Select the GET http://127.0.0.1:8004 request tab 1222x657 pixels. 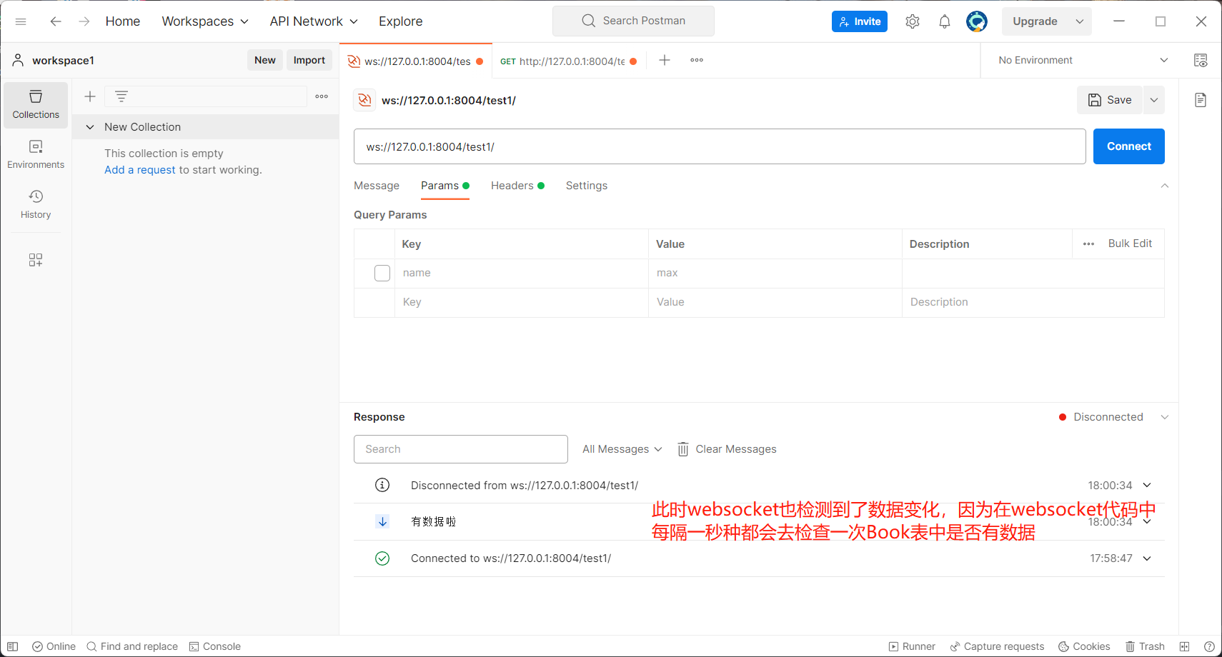coord(568,61)
